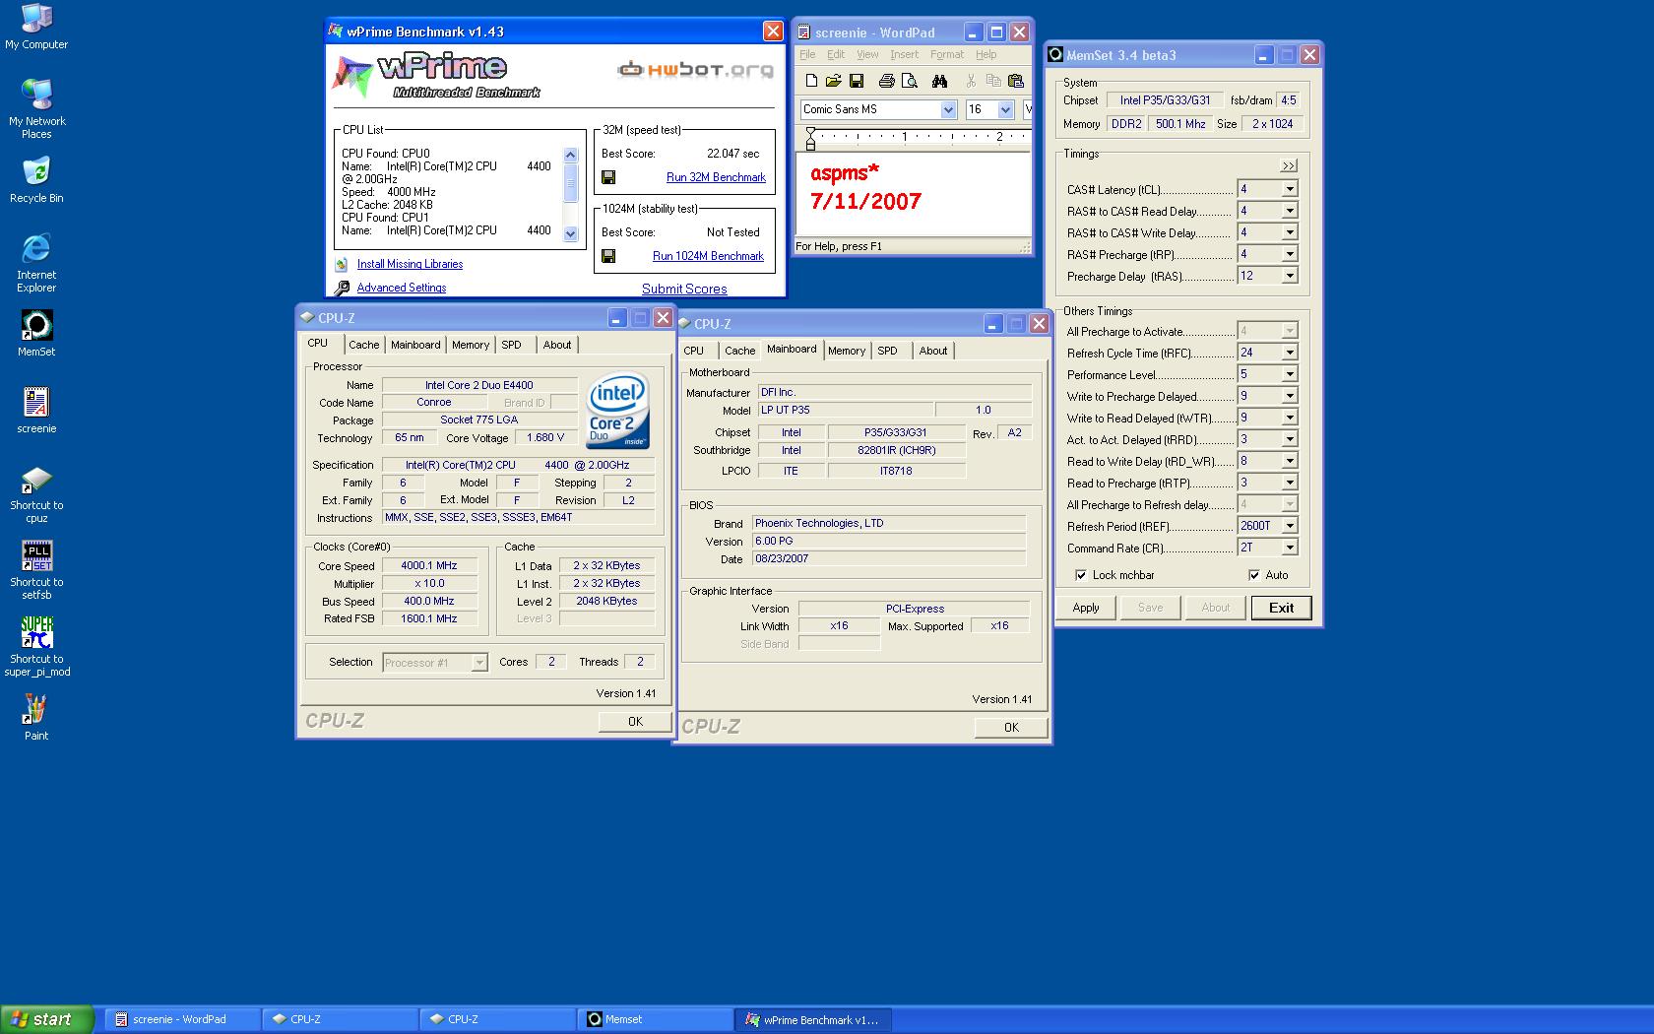Screen dimensions: 1654x1034
Task: Open the RAS# to CAS# Read Delay dropdown
Action: tap(1290, 211)
